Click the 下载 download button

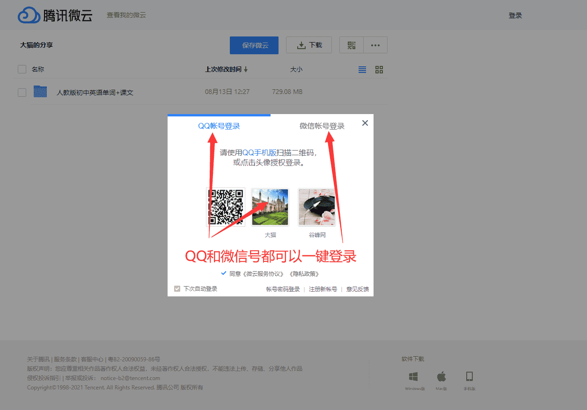[x=309, y=45]
